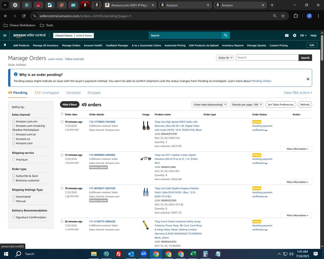Expand More information for order 111-9078447-4267449

pyautogui.click(x=296, y=215)
